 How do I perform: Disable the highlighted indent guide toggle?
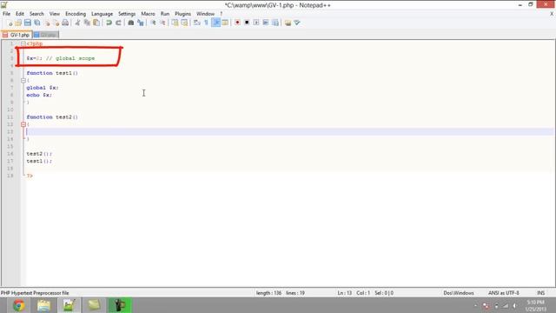point(215,23)
